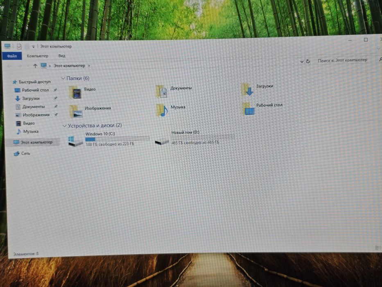Open the Музыка folder icon
Viewport: 382px width, 287px height.
coord(162,110)
